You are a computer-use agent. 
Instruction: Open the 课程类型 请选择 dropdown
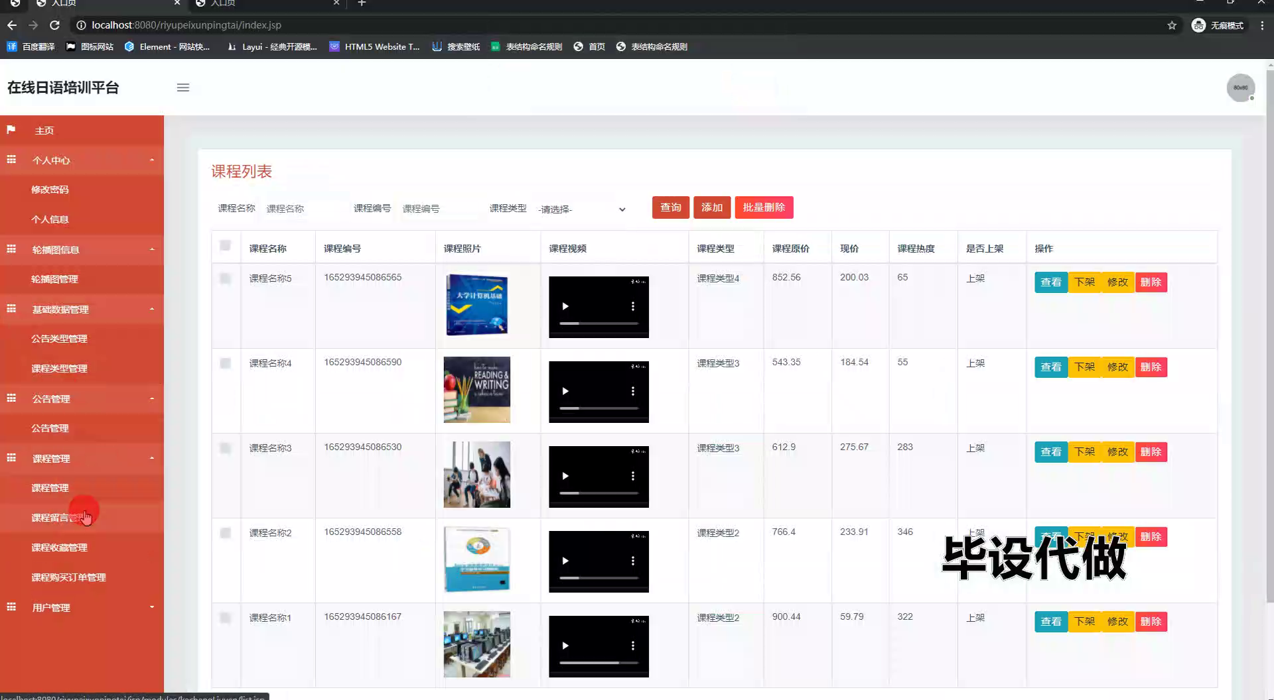tap(581, 209)
